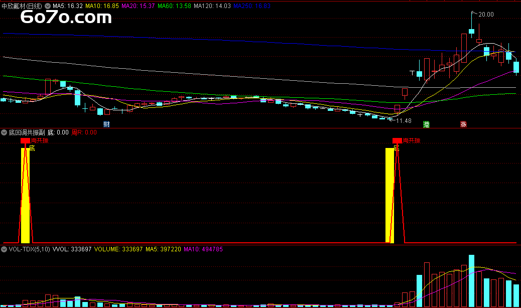Select the volume MA5: 397220 value
Image resolution: width=521 pixels, height=308 pixels.
coord(163,249)
